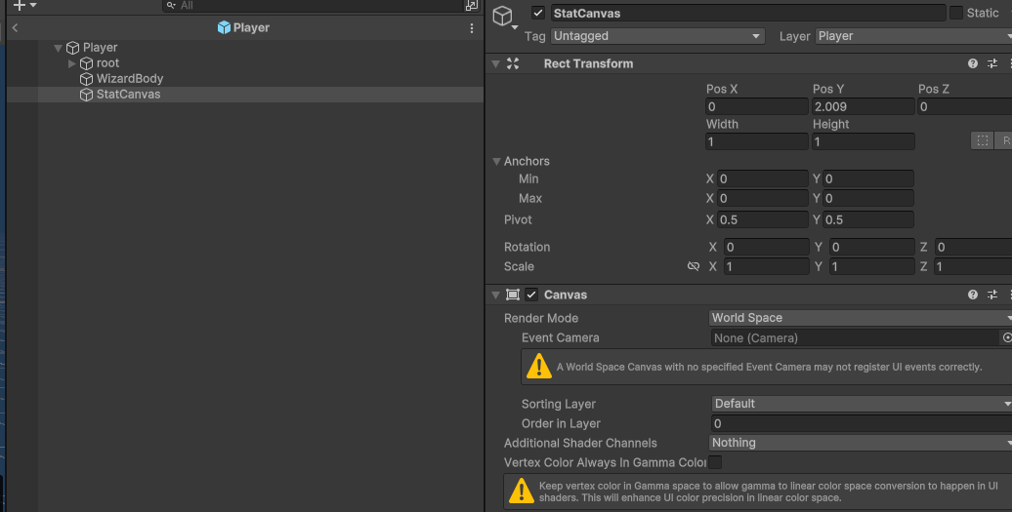This screenshot has width=1012, height=512.
Task: Open the Player prefab stage options menu
Action: pyautogui.click(x=472, y=27)
